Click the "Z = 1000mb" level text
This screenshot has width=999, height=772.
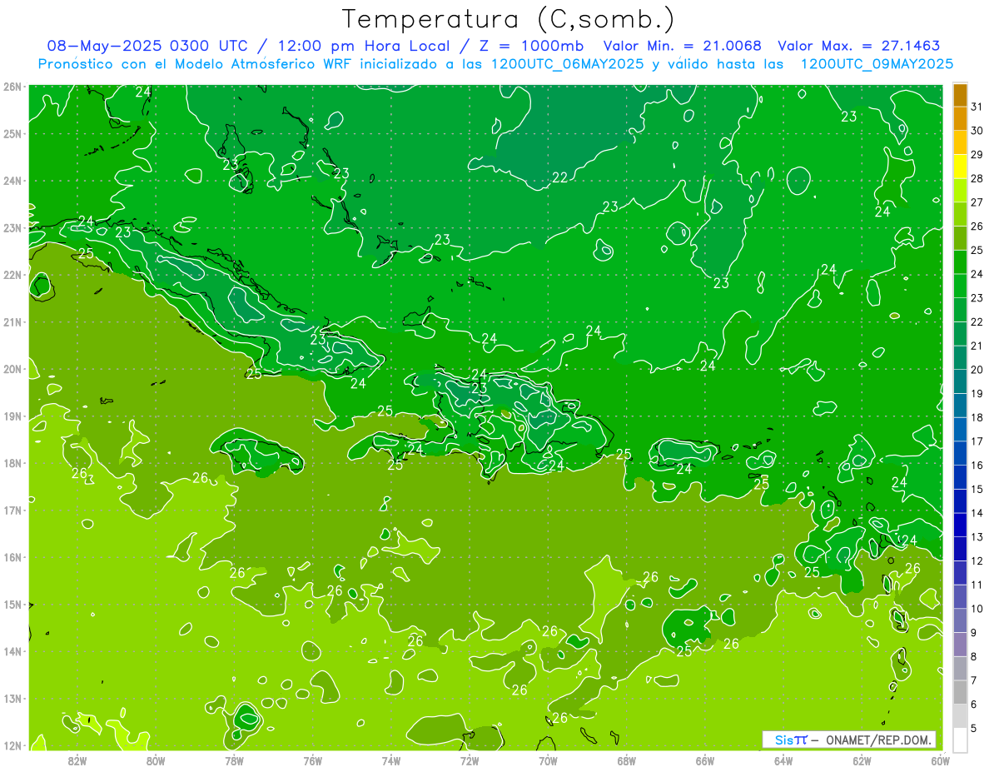[529, 46]
